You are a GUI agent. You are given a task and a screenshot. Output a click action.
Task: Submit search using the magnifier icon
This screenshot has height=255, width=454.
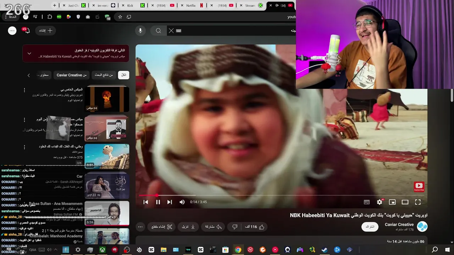click(159, 31)
